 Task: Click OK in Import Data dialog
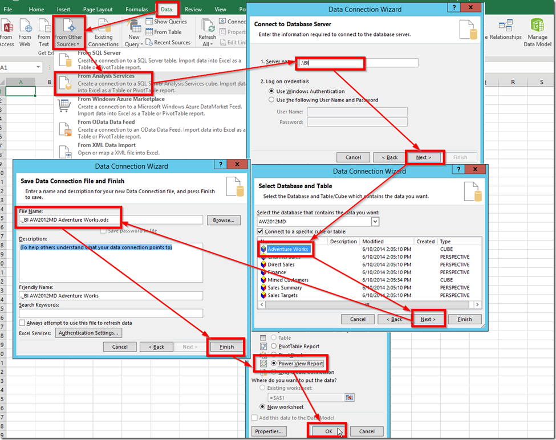328,431
